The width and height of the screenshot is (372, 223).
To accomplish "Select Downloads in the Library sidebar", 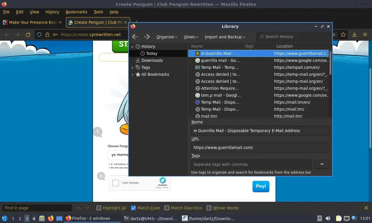I will pos(152,60).
